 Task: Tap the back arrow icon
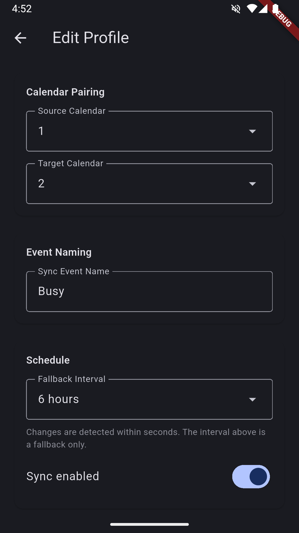point(20,38)
